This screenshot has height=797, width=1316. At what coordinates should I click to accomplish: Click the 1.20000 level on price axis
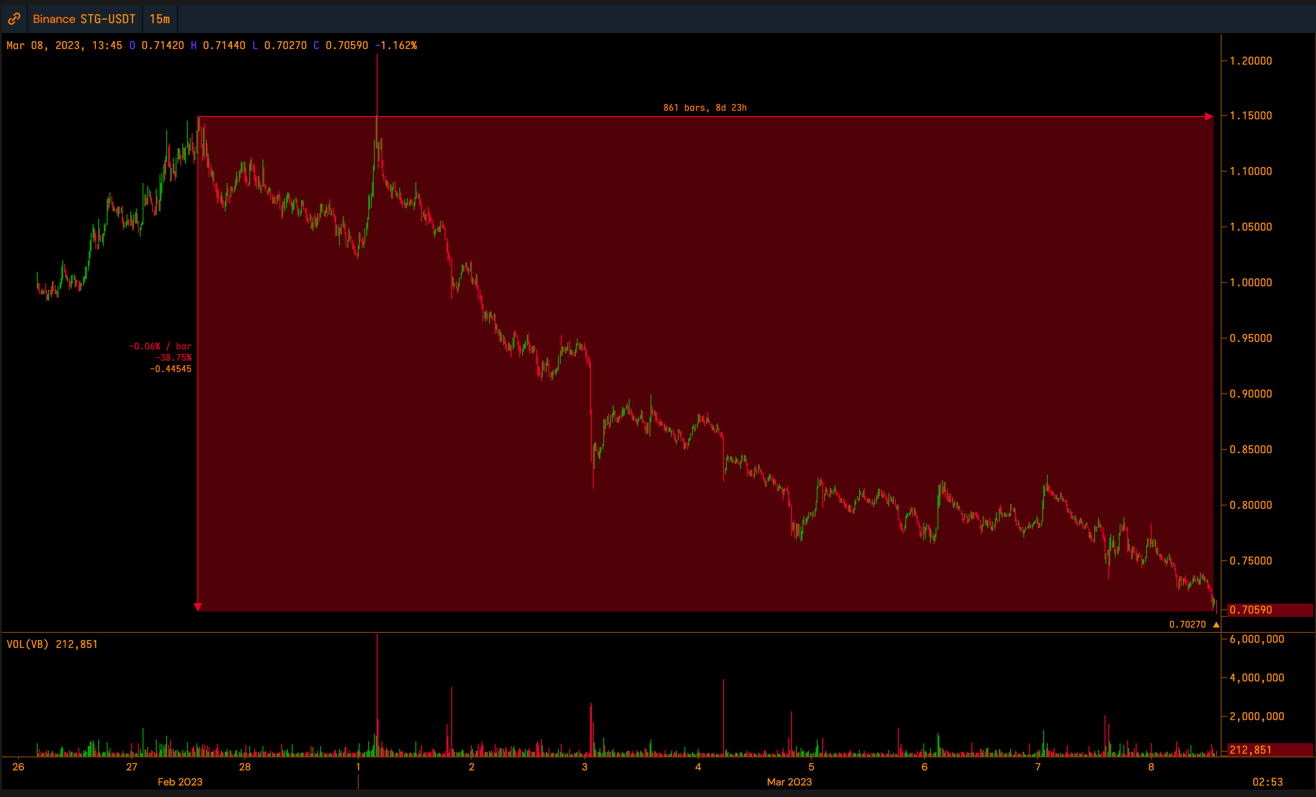coord(1250,61)
